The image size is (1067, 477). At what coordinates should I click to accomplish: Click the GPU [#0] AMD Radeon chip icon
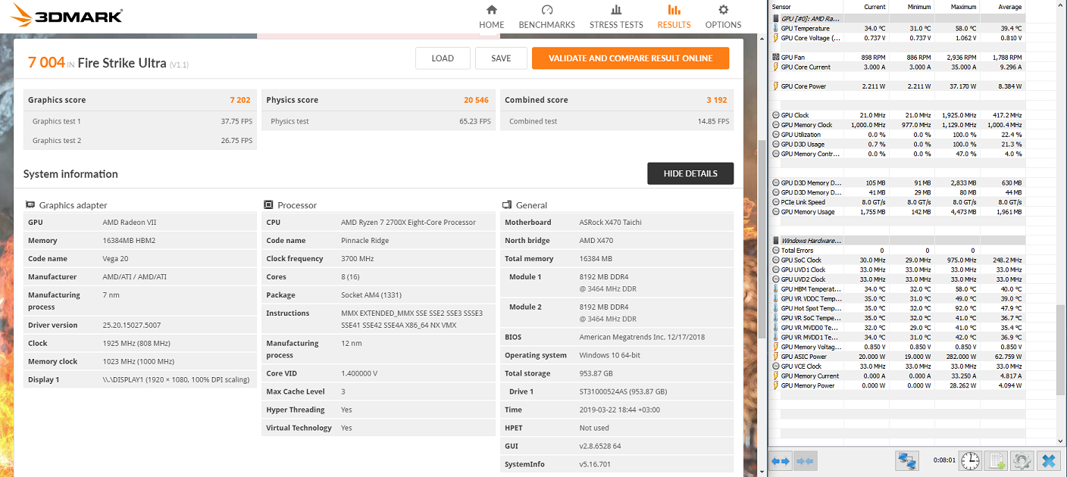pyautogui.click(x=775, y=18)
